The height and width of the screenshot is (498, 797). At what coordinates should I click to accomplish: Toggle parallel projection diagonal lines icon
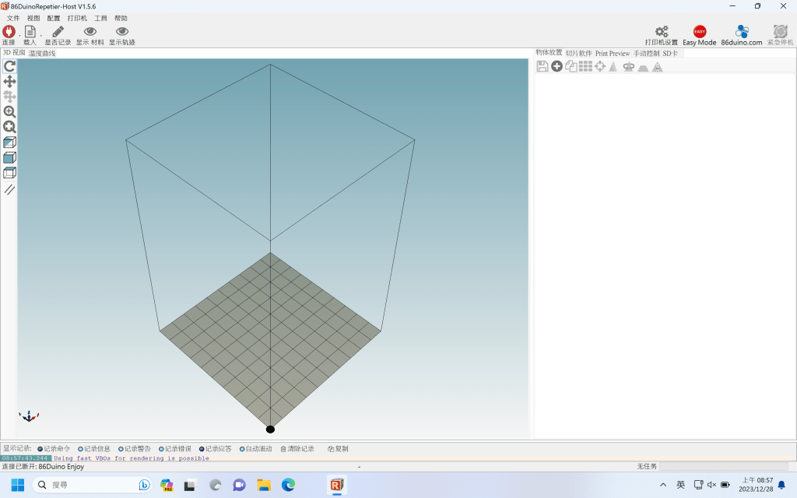pyautogui.click(x=9, y=189)
